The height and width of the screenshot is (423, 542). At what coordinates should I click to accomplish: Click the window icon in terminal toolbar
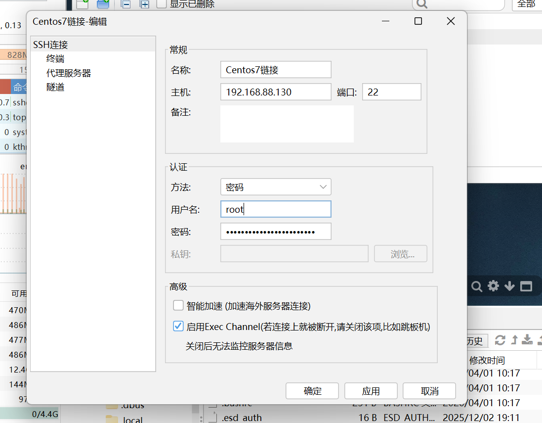(x=526, y=286)
